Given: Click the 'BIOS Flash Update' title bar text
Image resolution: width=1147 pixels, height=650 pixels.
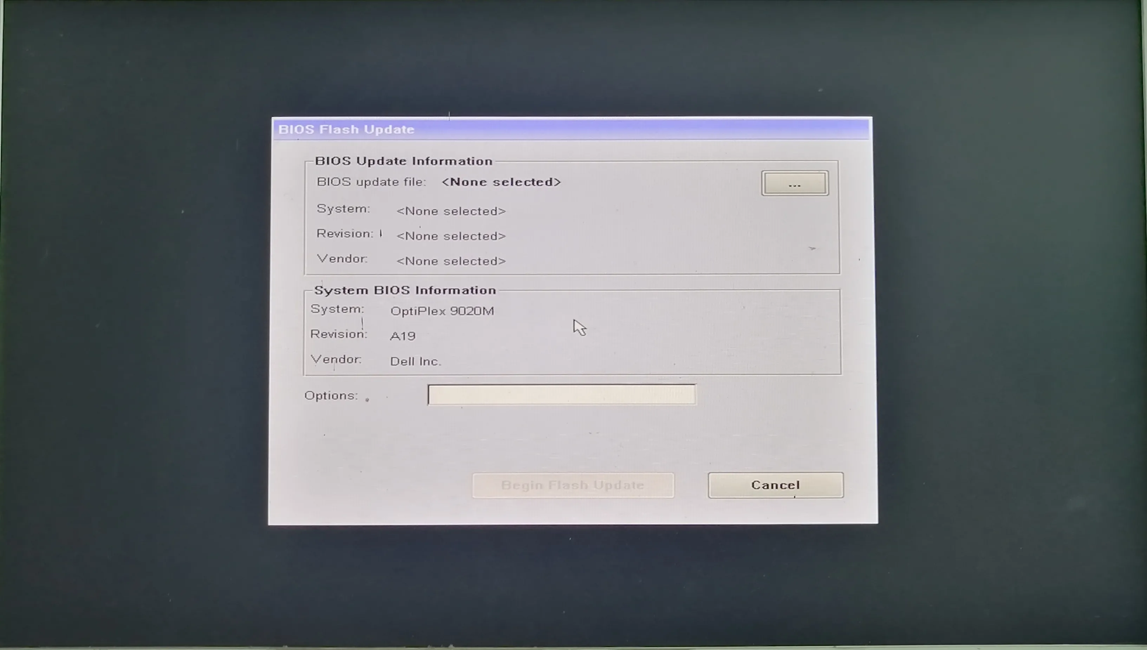Looking at the screenshot, I should [346, 130].
